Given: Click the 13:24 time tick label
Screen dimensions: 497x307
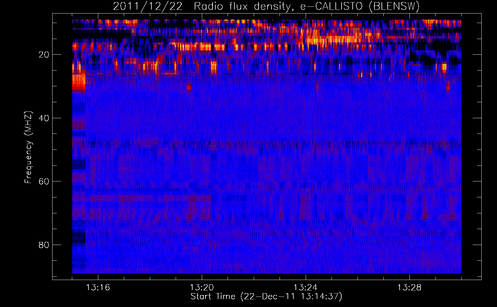Looking at the screenshot, I should [x=306, y=288].
